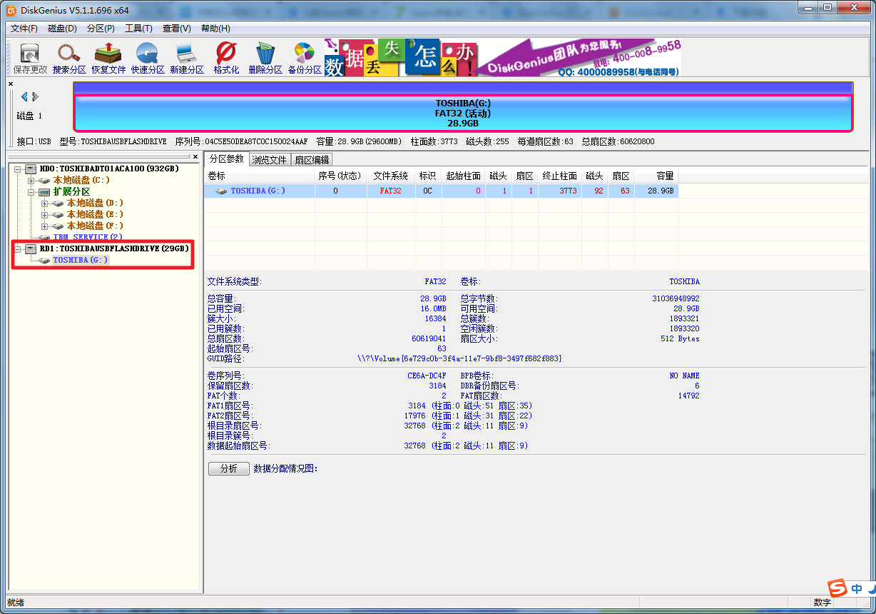876x614 pixels.
Task: Click the DiskGenius team advertisement banner
Action: coord(503,57)
